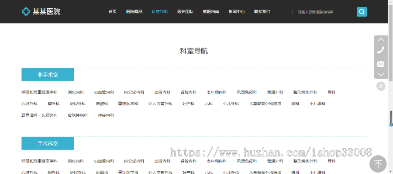The height and width of the screenshot is (174, 393).
Task: Click the 非手术室 section button
Action: (48, 75)
